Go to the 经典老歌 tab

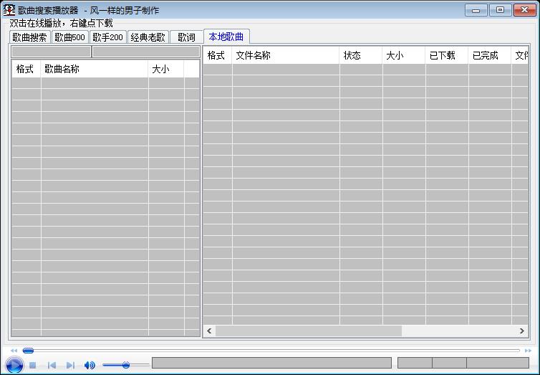coord(148,37)
